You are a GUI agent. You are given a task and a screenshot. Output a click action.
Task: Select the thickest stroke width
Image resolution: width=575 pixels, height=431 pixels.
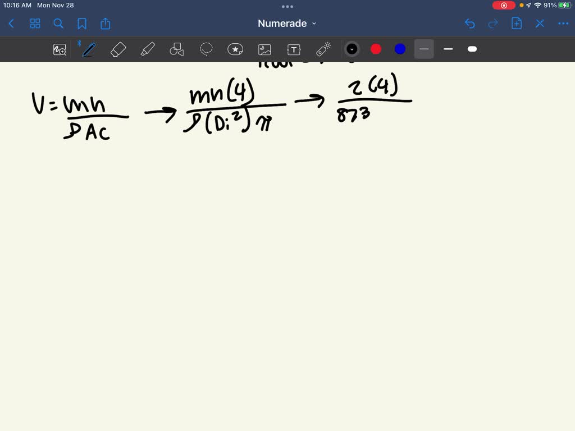click(472, 49)
